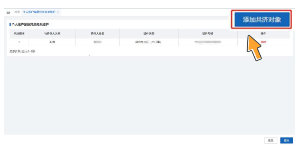Select the blurred ID number cell

tap(208, 42)
